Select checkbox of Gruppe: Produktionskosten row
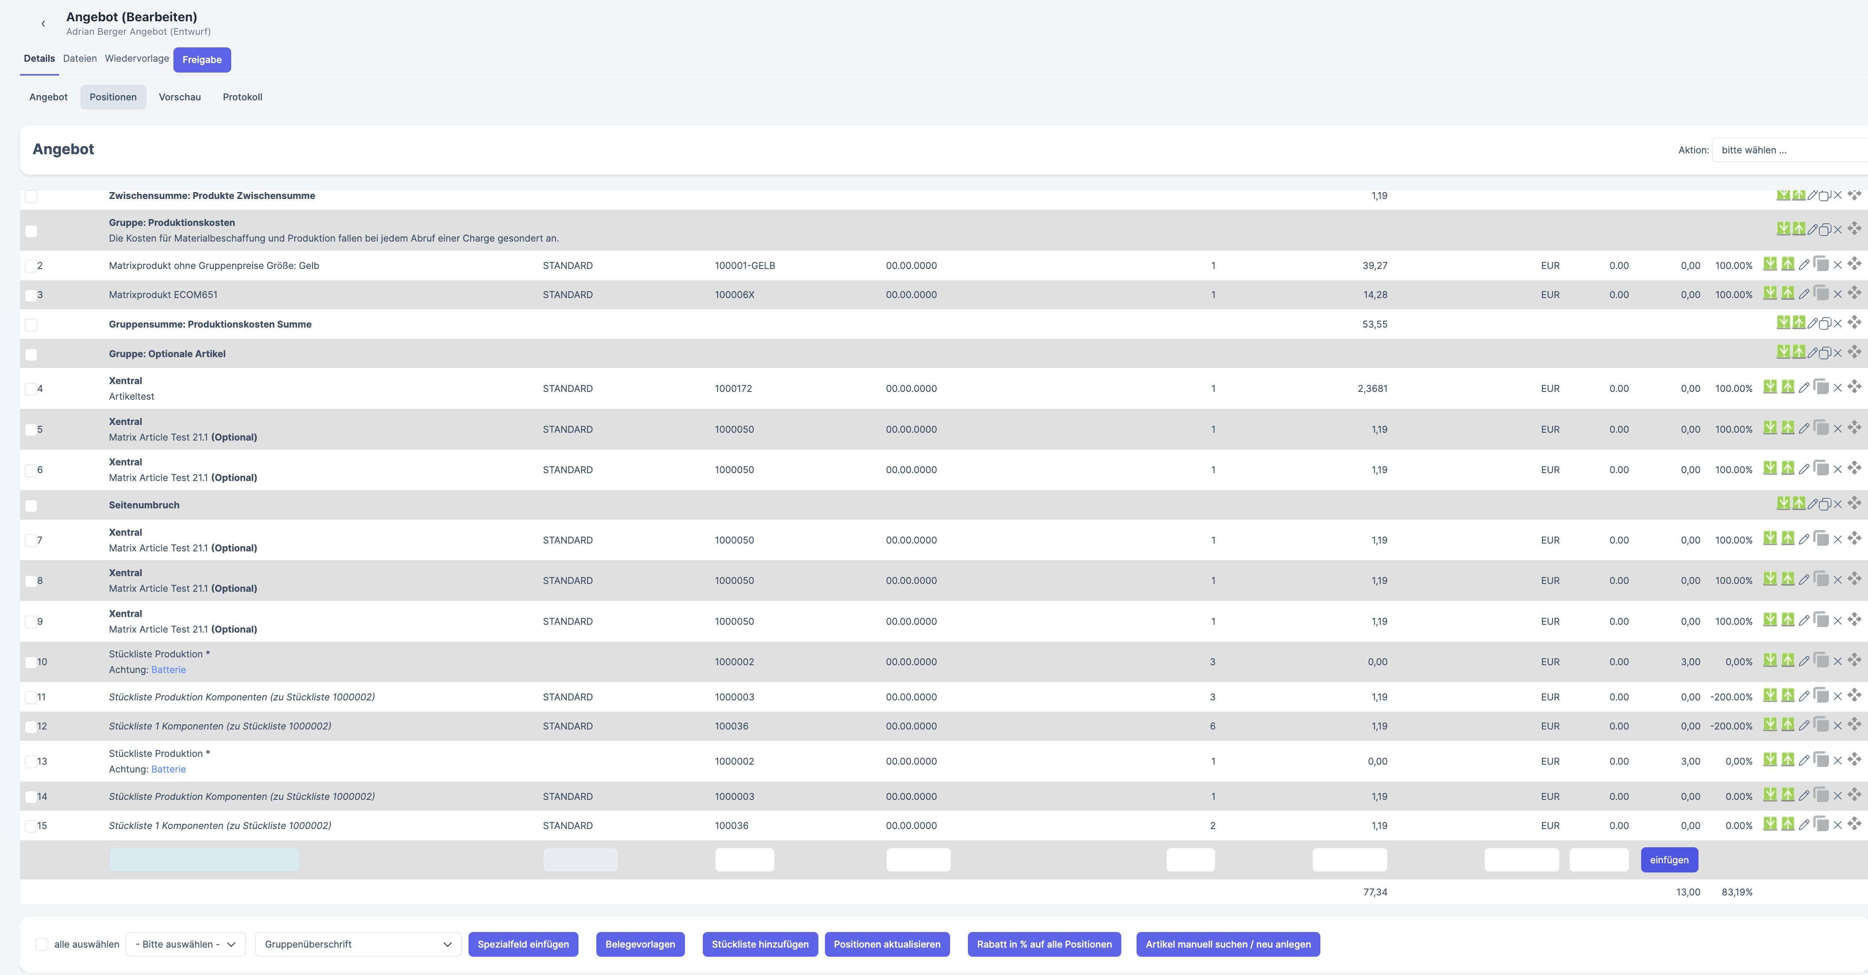 [31, 231]
